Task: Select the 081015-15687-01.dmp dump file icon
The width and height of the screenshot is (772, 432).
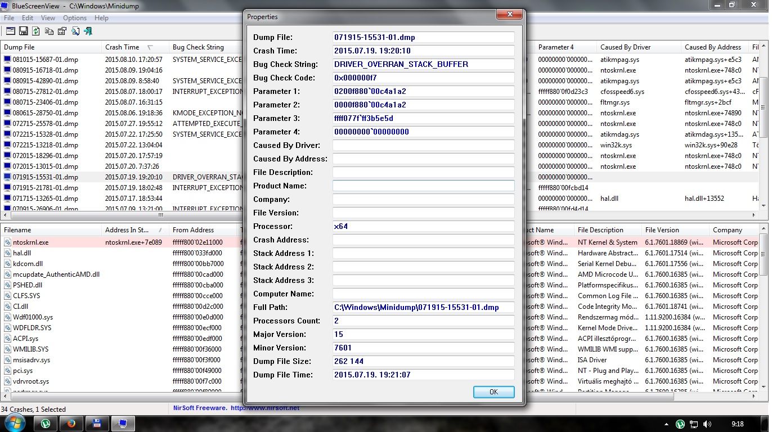Action: [7, 59]
